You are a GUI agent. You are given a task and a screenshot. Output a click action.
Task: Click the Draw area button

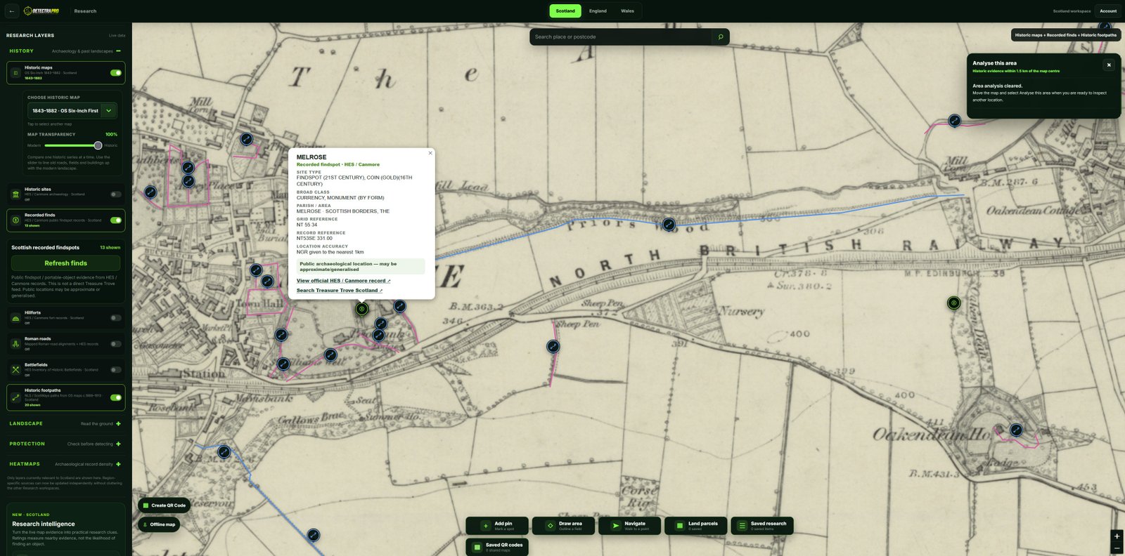(x=565, y=526)
